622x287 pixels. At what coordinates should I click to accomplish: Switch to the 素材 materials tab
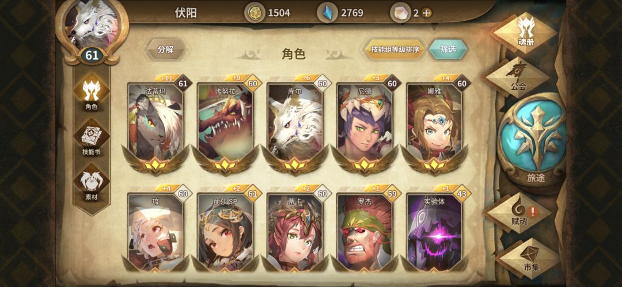[x=92, y=183]
